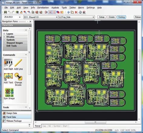Click the Save icon in the toolbar
This screenshot has height=133, width=143.
5,12
